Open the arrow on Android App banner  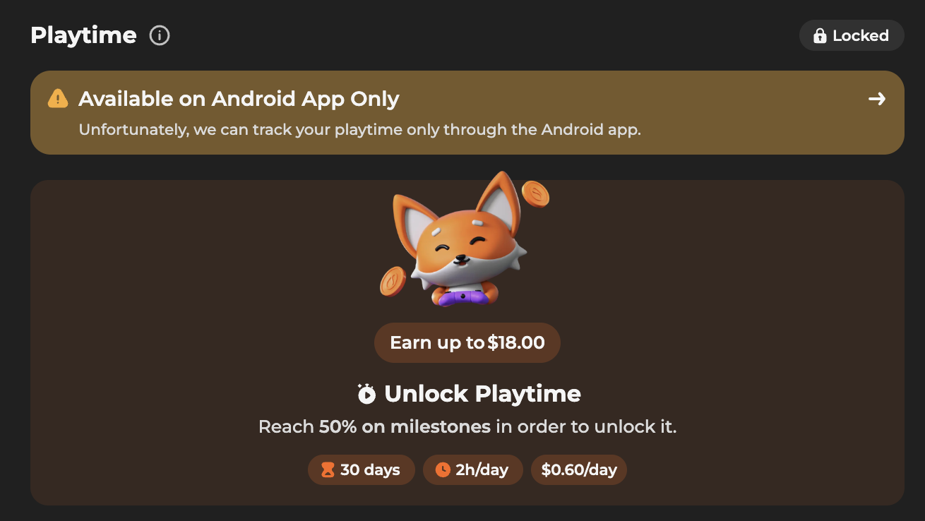[877, 99]
